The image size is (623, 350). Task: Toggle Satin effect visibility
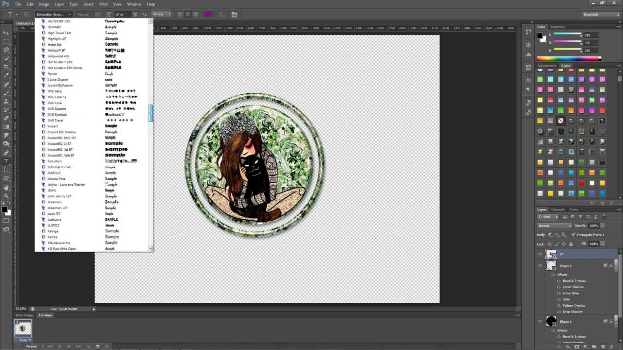[558, 299]
